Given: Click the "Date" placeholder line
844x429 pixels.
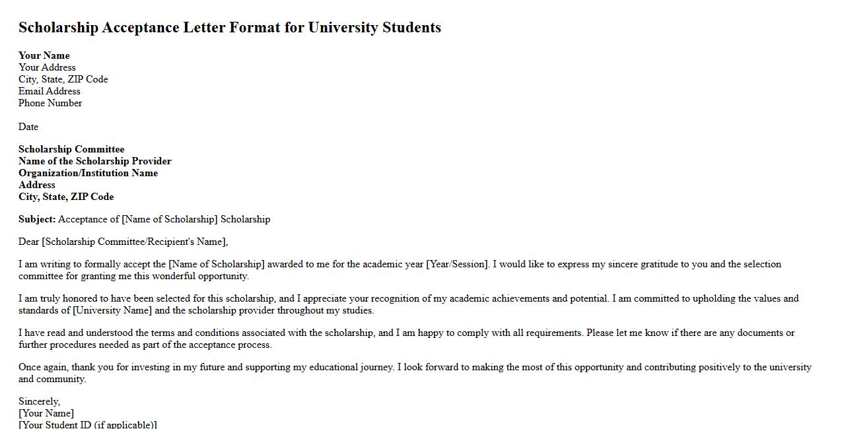Looking at the screenshot, I should point(28,127).
